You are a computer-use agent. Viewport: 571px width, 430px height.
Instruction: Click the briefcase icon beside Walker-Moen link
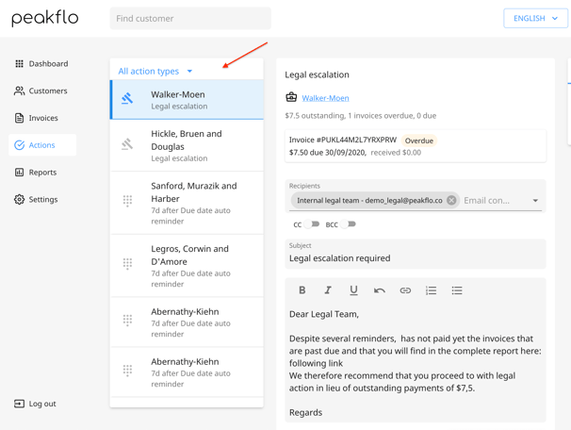point(291,98)
